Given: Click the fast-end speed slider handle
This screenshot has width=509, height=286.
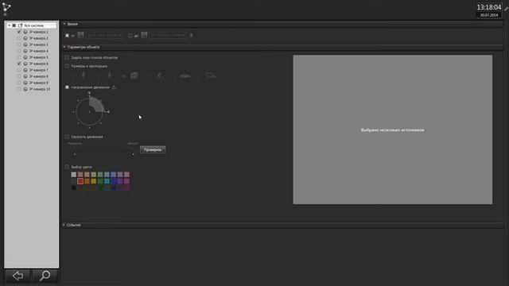Looking at the screenshot, I should pos(133,154).
